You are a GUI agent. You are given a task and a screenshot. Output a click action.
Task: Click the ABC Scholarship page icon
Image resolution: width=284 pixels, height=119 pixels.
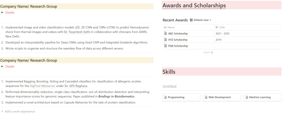pos(166,33)
